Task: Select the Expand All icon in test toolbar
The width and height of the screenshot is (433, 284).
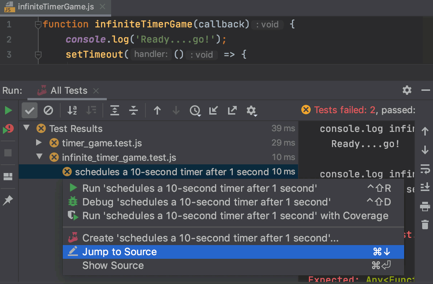Action: click(x=115, y=110)
